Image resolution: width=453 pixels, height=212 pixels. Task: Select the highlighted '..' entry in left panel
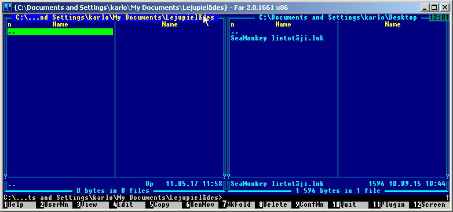[60, 32]
